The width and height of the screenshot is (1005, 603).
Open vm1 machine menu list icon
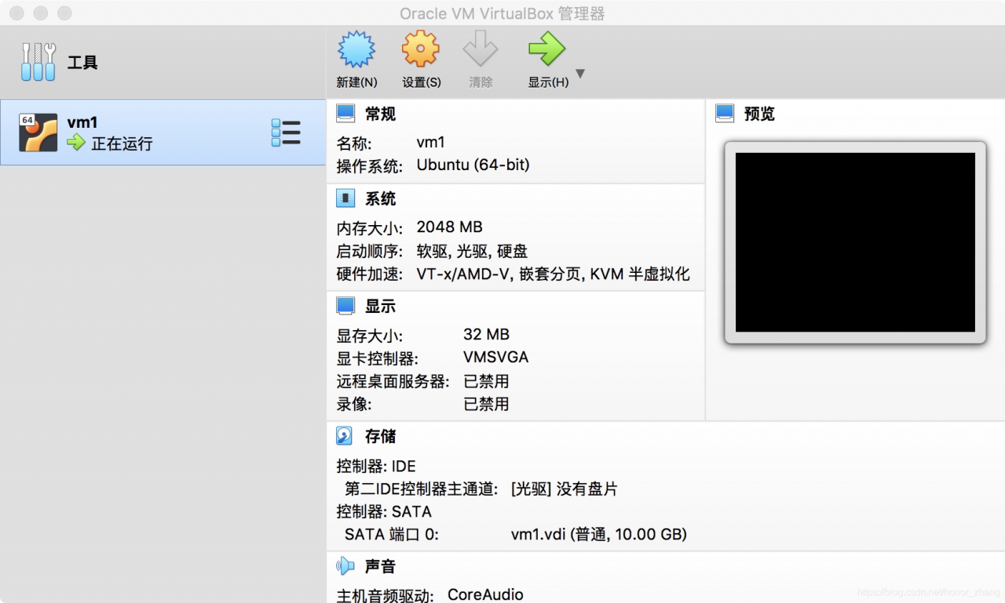point(286,133)
